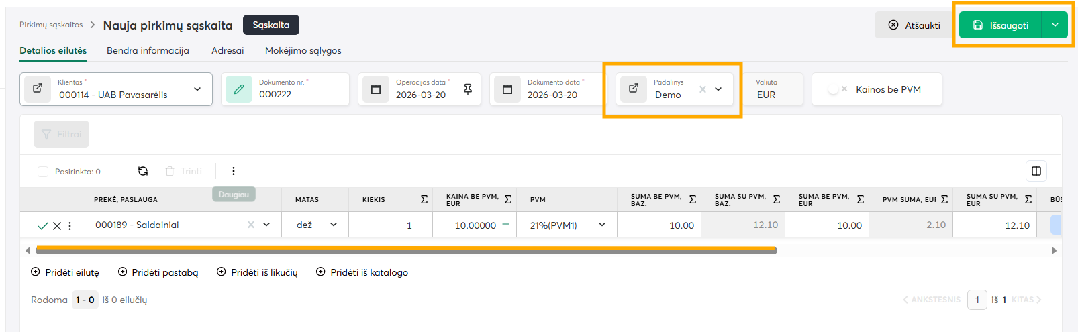Screen dimensions: 1078x332
Task: Cancel row editing with the X icon
Action: pyautogui.click(x=57, y=226)
